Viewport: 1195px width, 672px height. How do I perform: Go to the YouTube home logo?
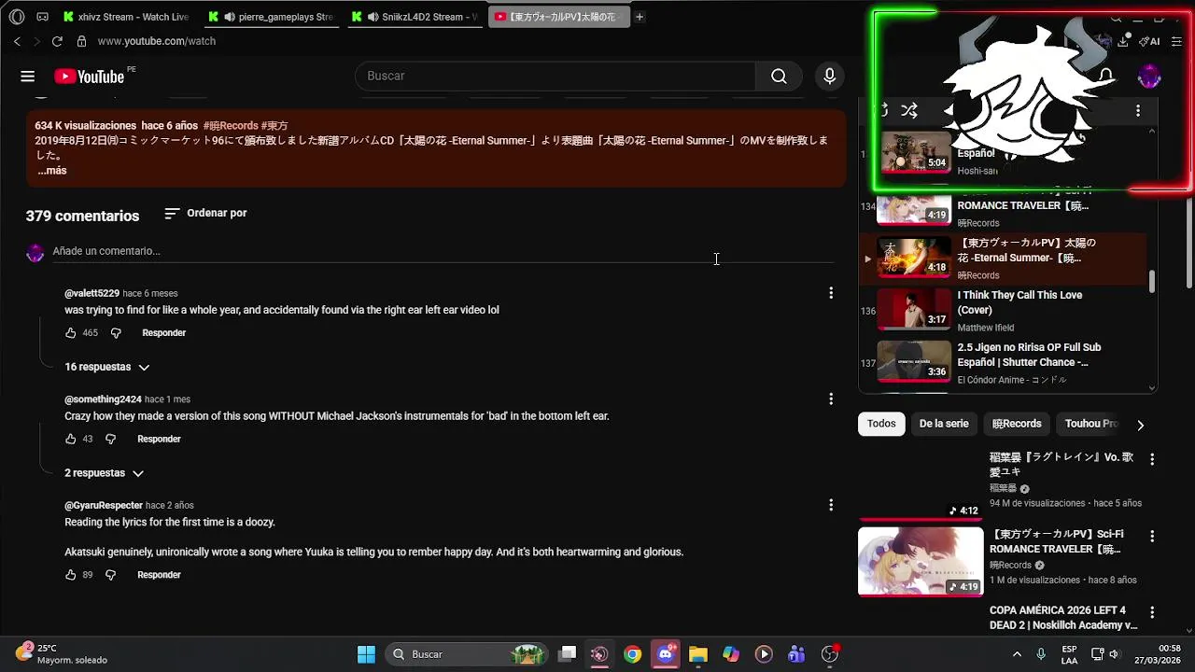pos(89,77)
